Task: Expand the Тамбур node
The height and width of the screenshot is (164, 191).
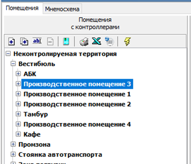Action: point(18,114)
